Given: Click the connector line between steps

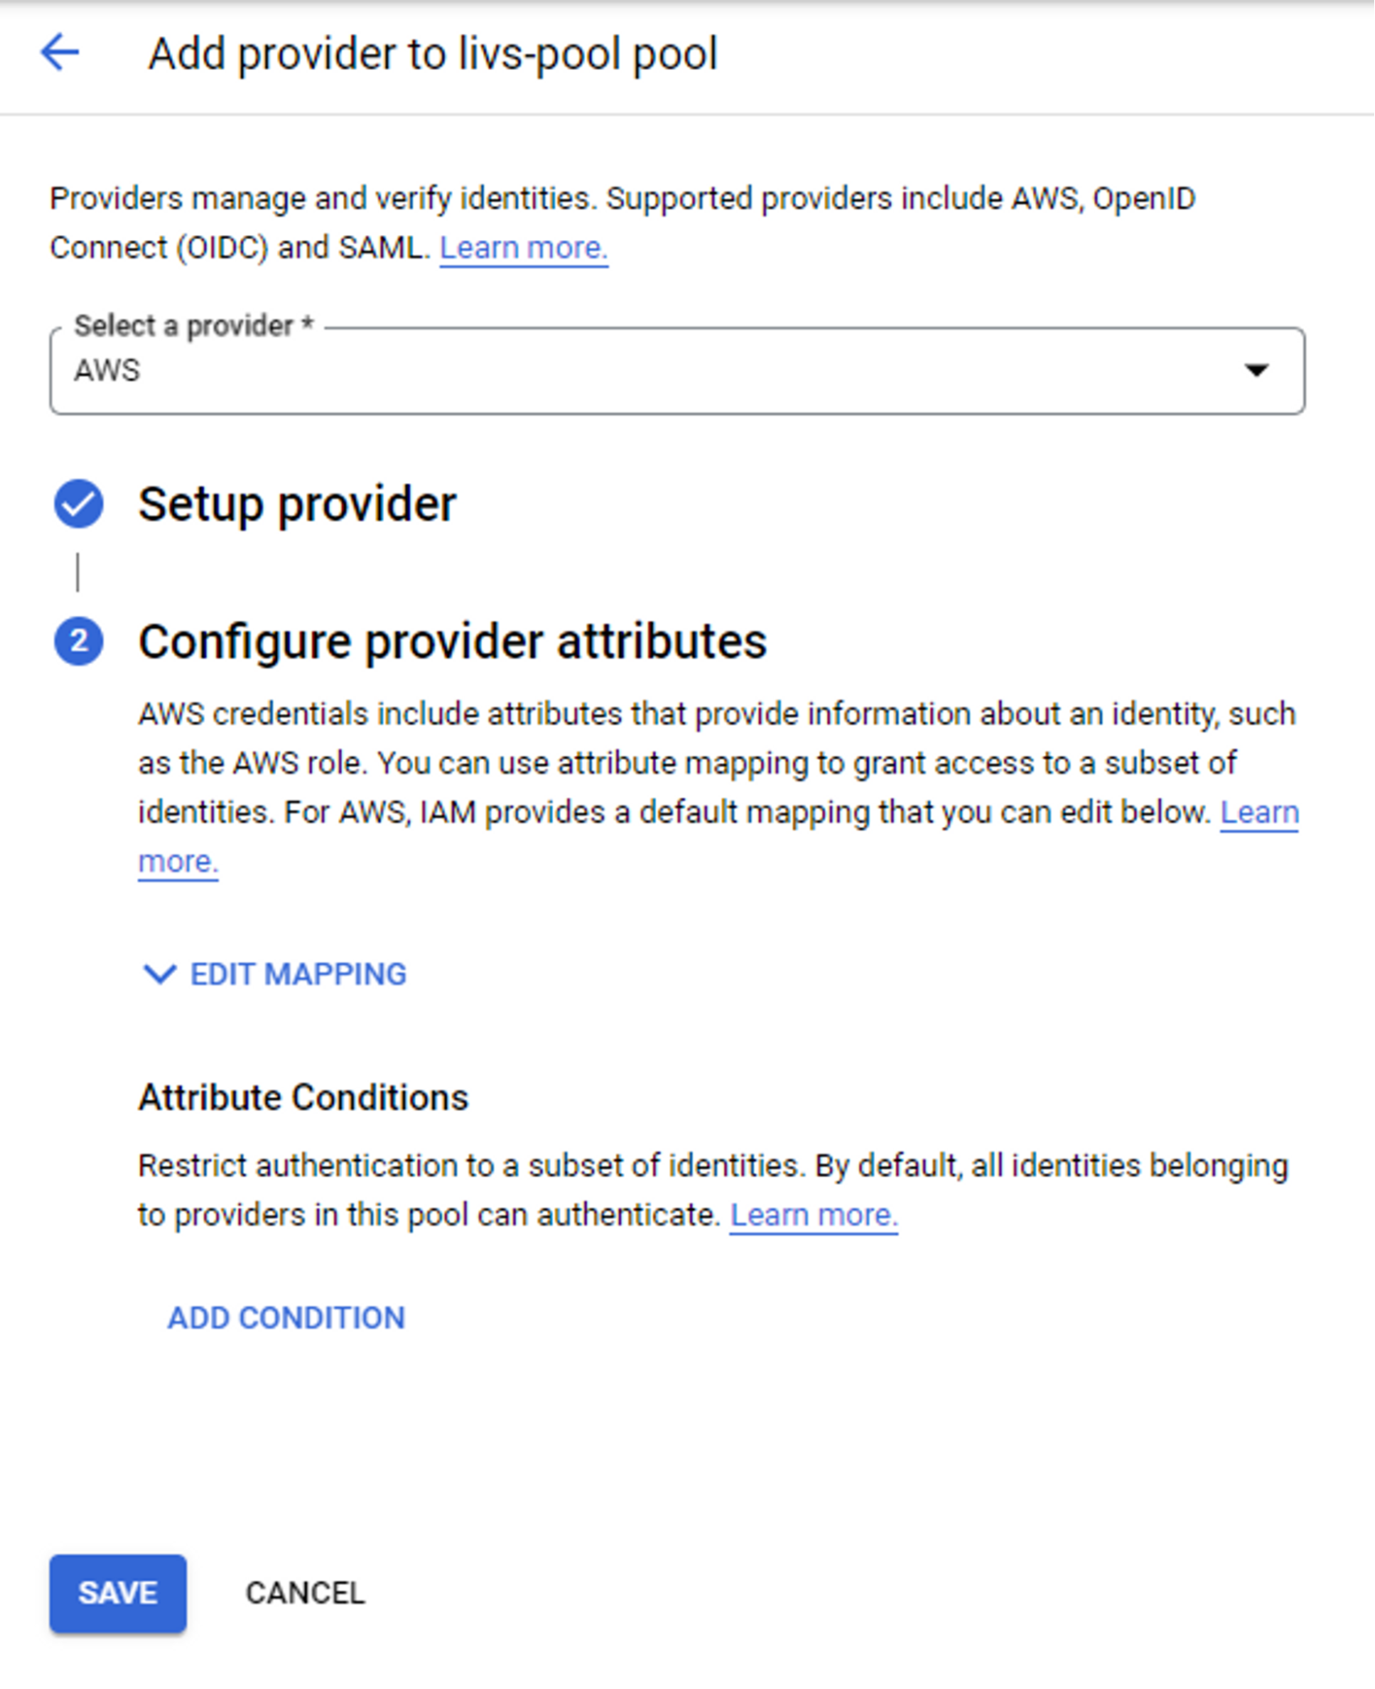Looking at the screenshot, I should pyautogui.click(x=78, y=572).
